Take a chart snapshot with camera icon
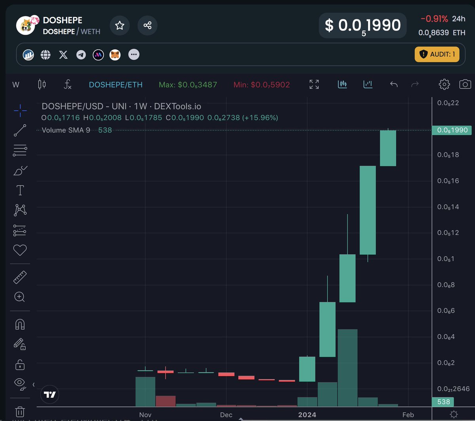This screenshot has height=421, width=475. [x=465, y=84]
